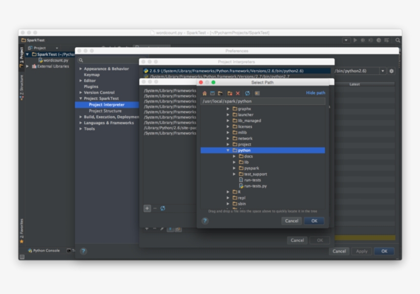
Task: Click the path text field showing /usr/local/spark/python
Action: coord(263,101)
